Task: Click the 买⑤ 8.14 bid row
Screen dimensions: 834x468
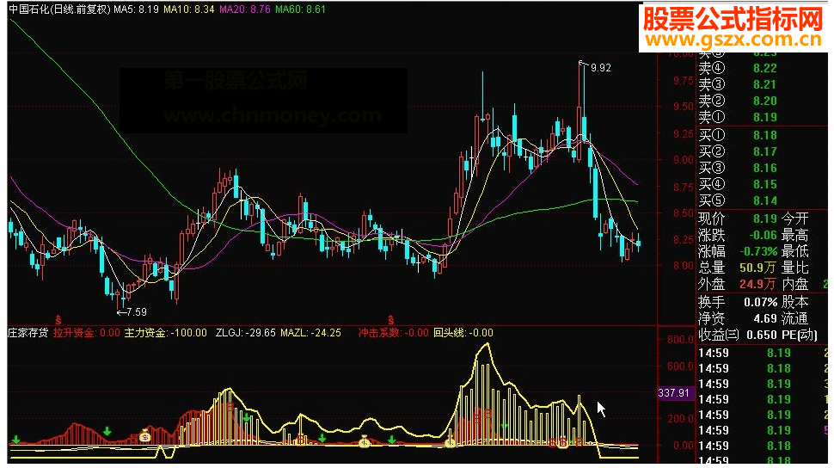Action: pyautogui.click(x=738, y=200)
